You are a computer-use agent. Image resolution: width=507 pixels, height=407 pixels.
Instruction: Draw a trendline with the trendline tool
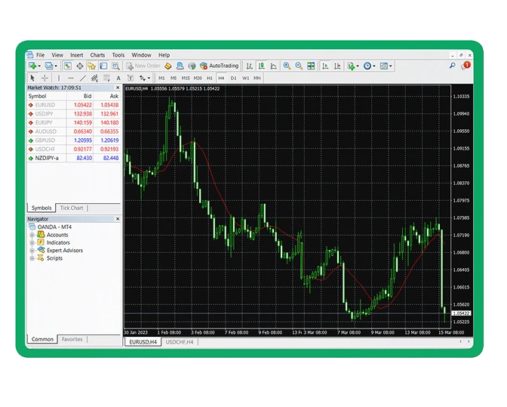click(x=82, y=78)
